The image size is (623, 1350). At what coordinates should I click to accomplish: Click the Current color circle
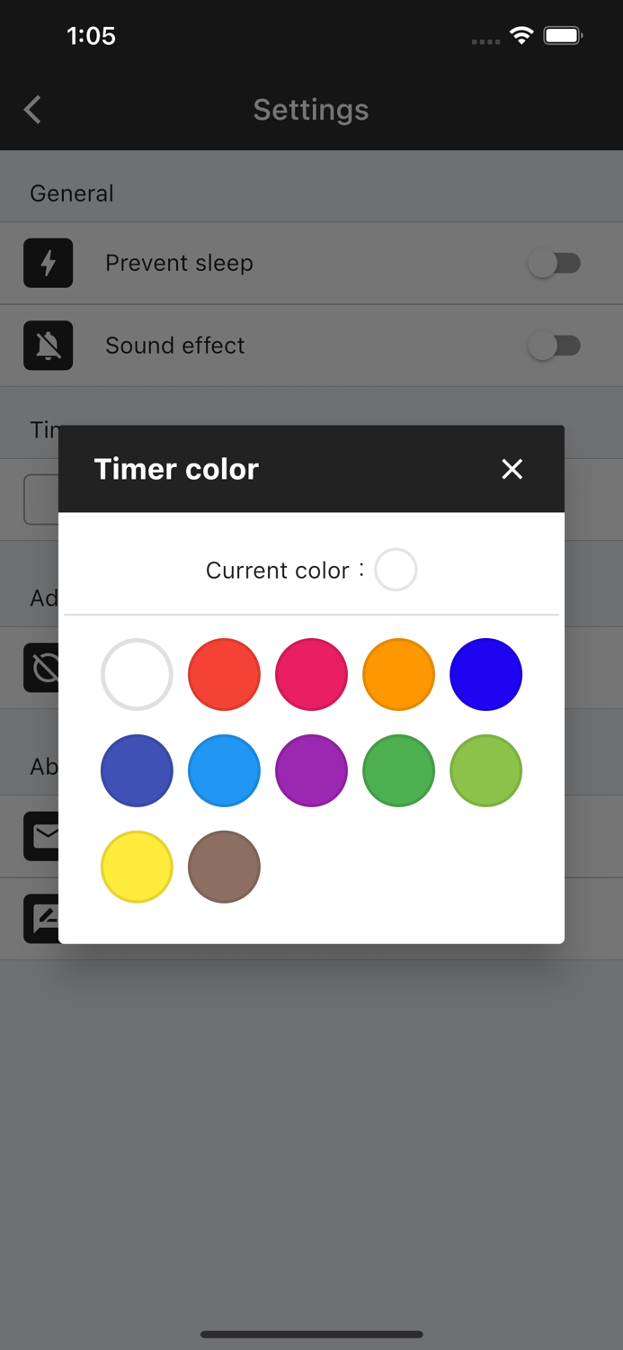coord(396,569)
